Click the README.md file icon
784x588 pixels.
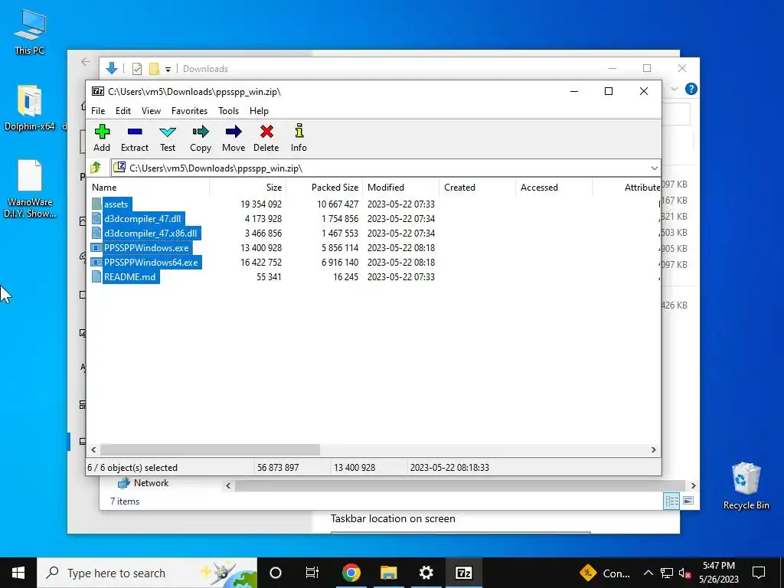pyautogui.click(x=96, y=276)
